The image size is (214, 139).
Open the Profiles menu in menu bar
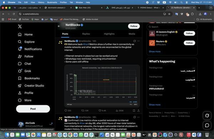point(63,2)
